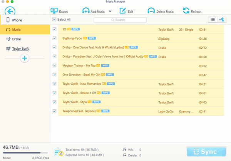This screenshot has width=231, height=161.
Task: Add new playlist with plus button
Action: [x=25, y=58]
